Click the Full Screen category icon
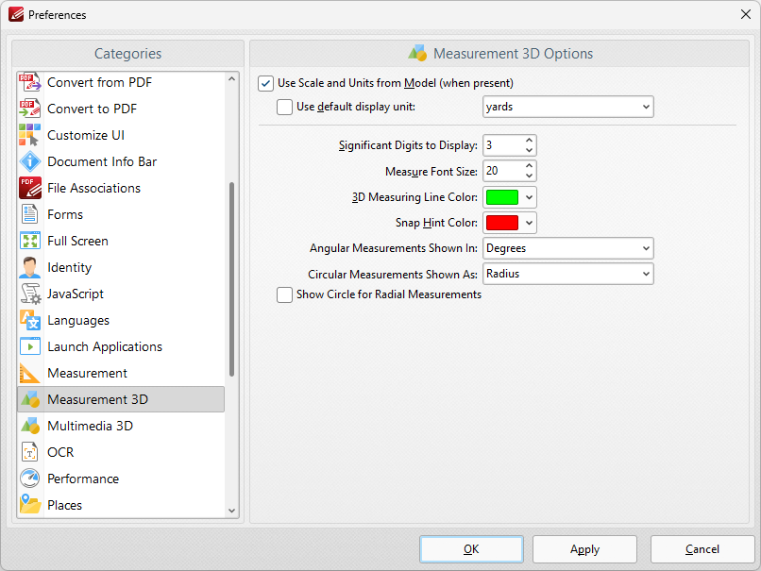The height and width of the screenshot is (571, 761). [29, 241]
